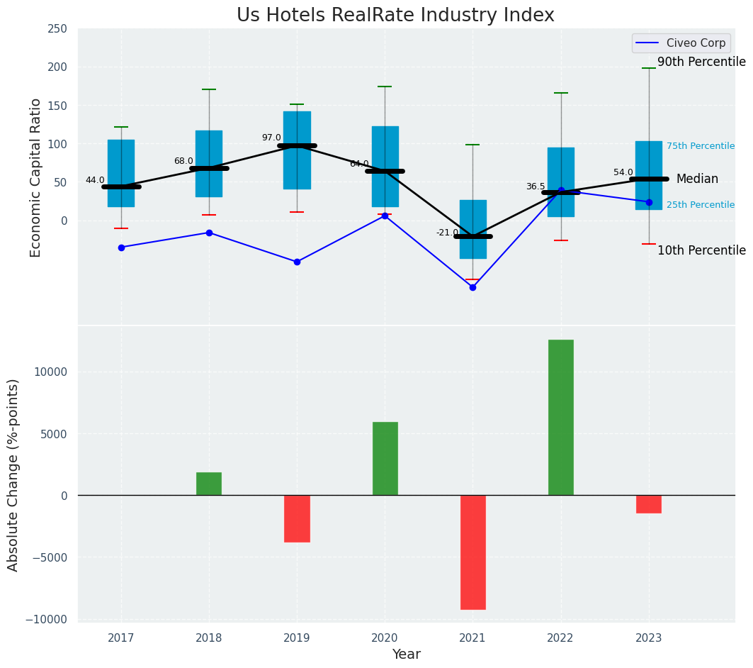Screen dimensions: 753x668
Task: Click the 2019 median value label 97.0
Action: 271,138
